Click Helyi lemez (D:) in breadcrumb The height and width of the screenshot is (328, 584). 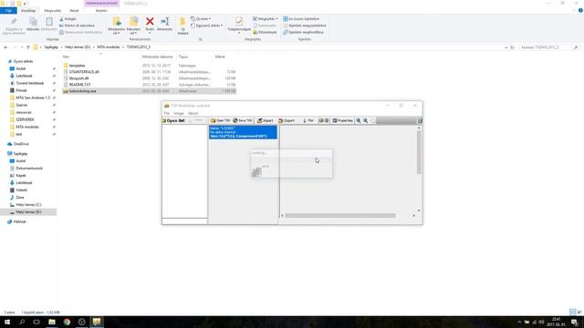78,47
